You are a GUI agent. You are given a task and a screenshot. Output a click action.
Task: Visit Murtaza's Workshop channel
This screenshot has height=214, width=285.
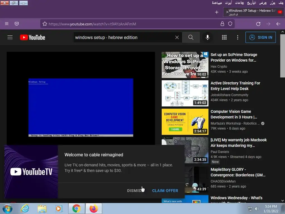click(235, 123)
